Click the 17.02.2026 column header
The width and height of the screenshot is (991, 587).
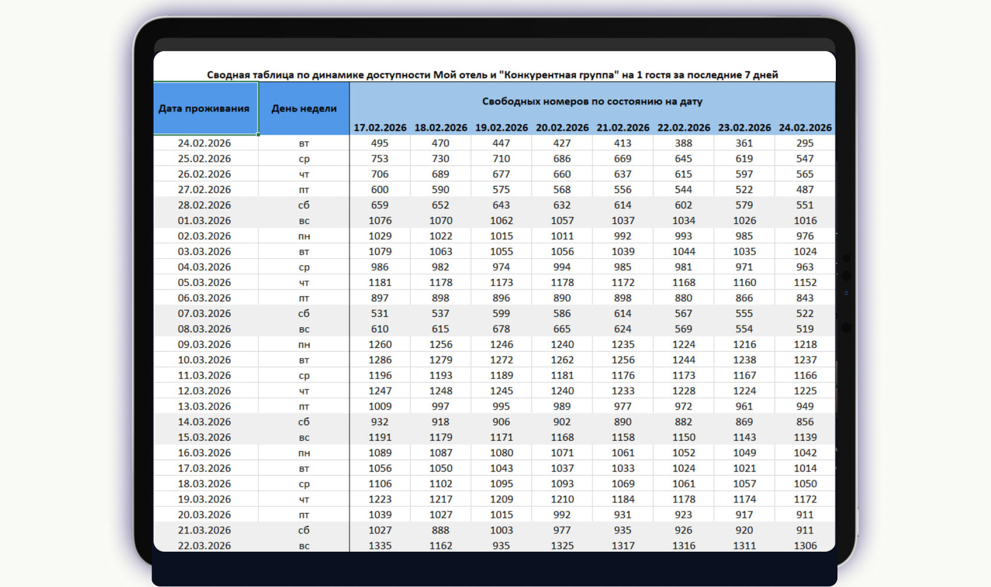[x=380, y=127]
